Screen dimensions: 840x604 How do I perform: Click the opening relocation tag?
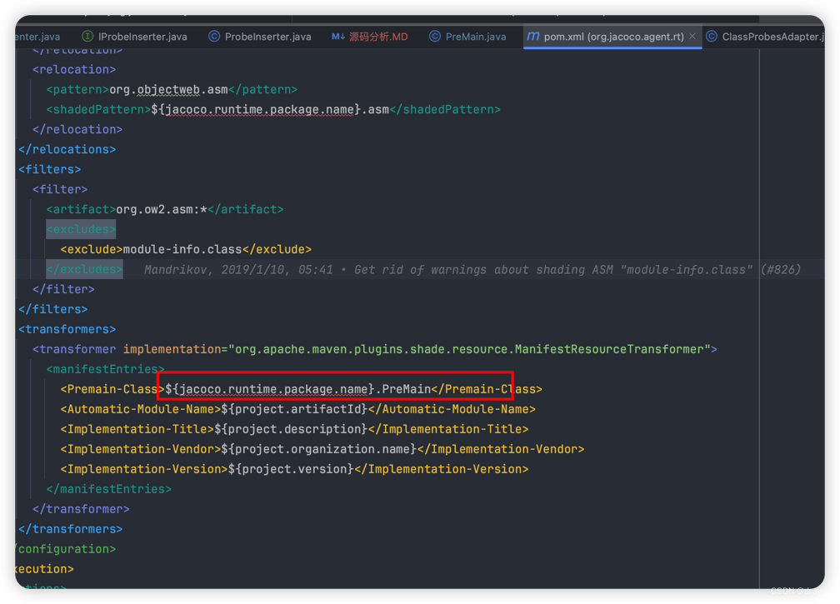click(x=74, y=70)
